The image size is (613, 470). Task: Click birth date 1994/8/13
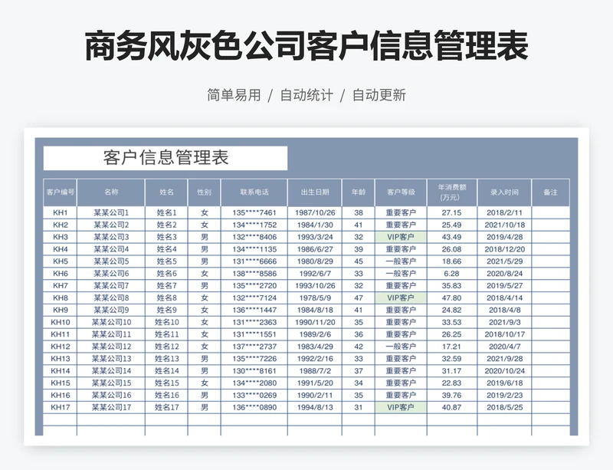pyautogui.click(x=315, y=407)
